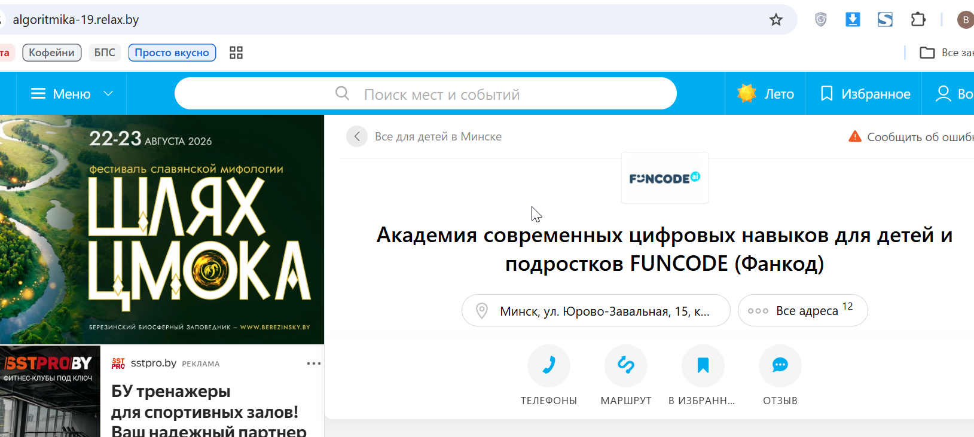Click the browser address bar URL
The image size is (974, 437).
point(76,20)
